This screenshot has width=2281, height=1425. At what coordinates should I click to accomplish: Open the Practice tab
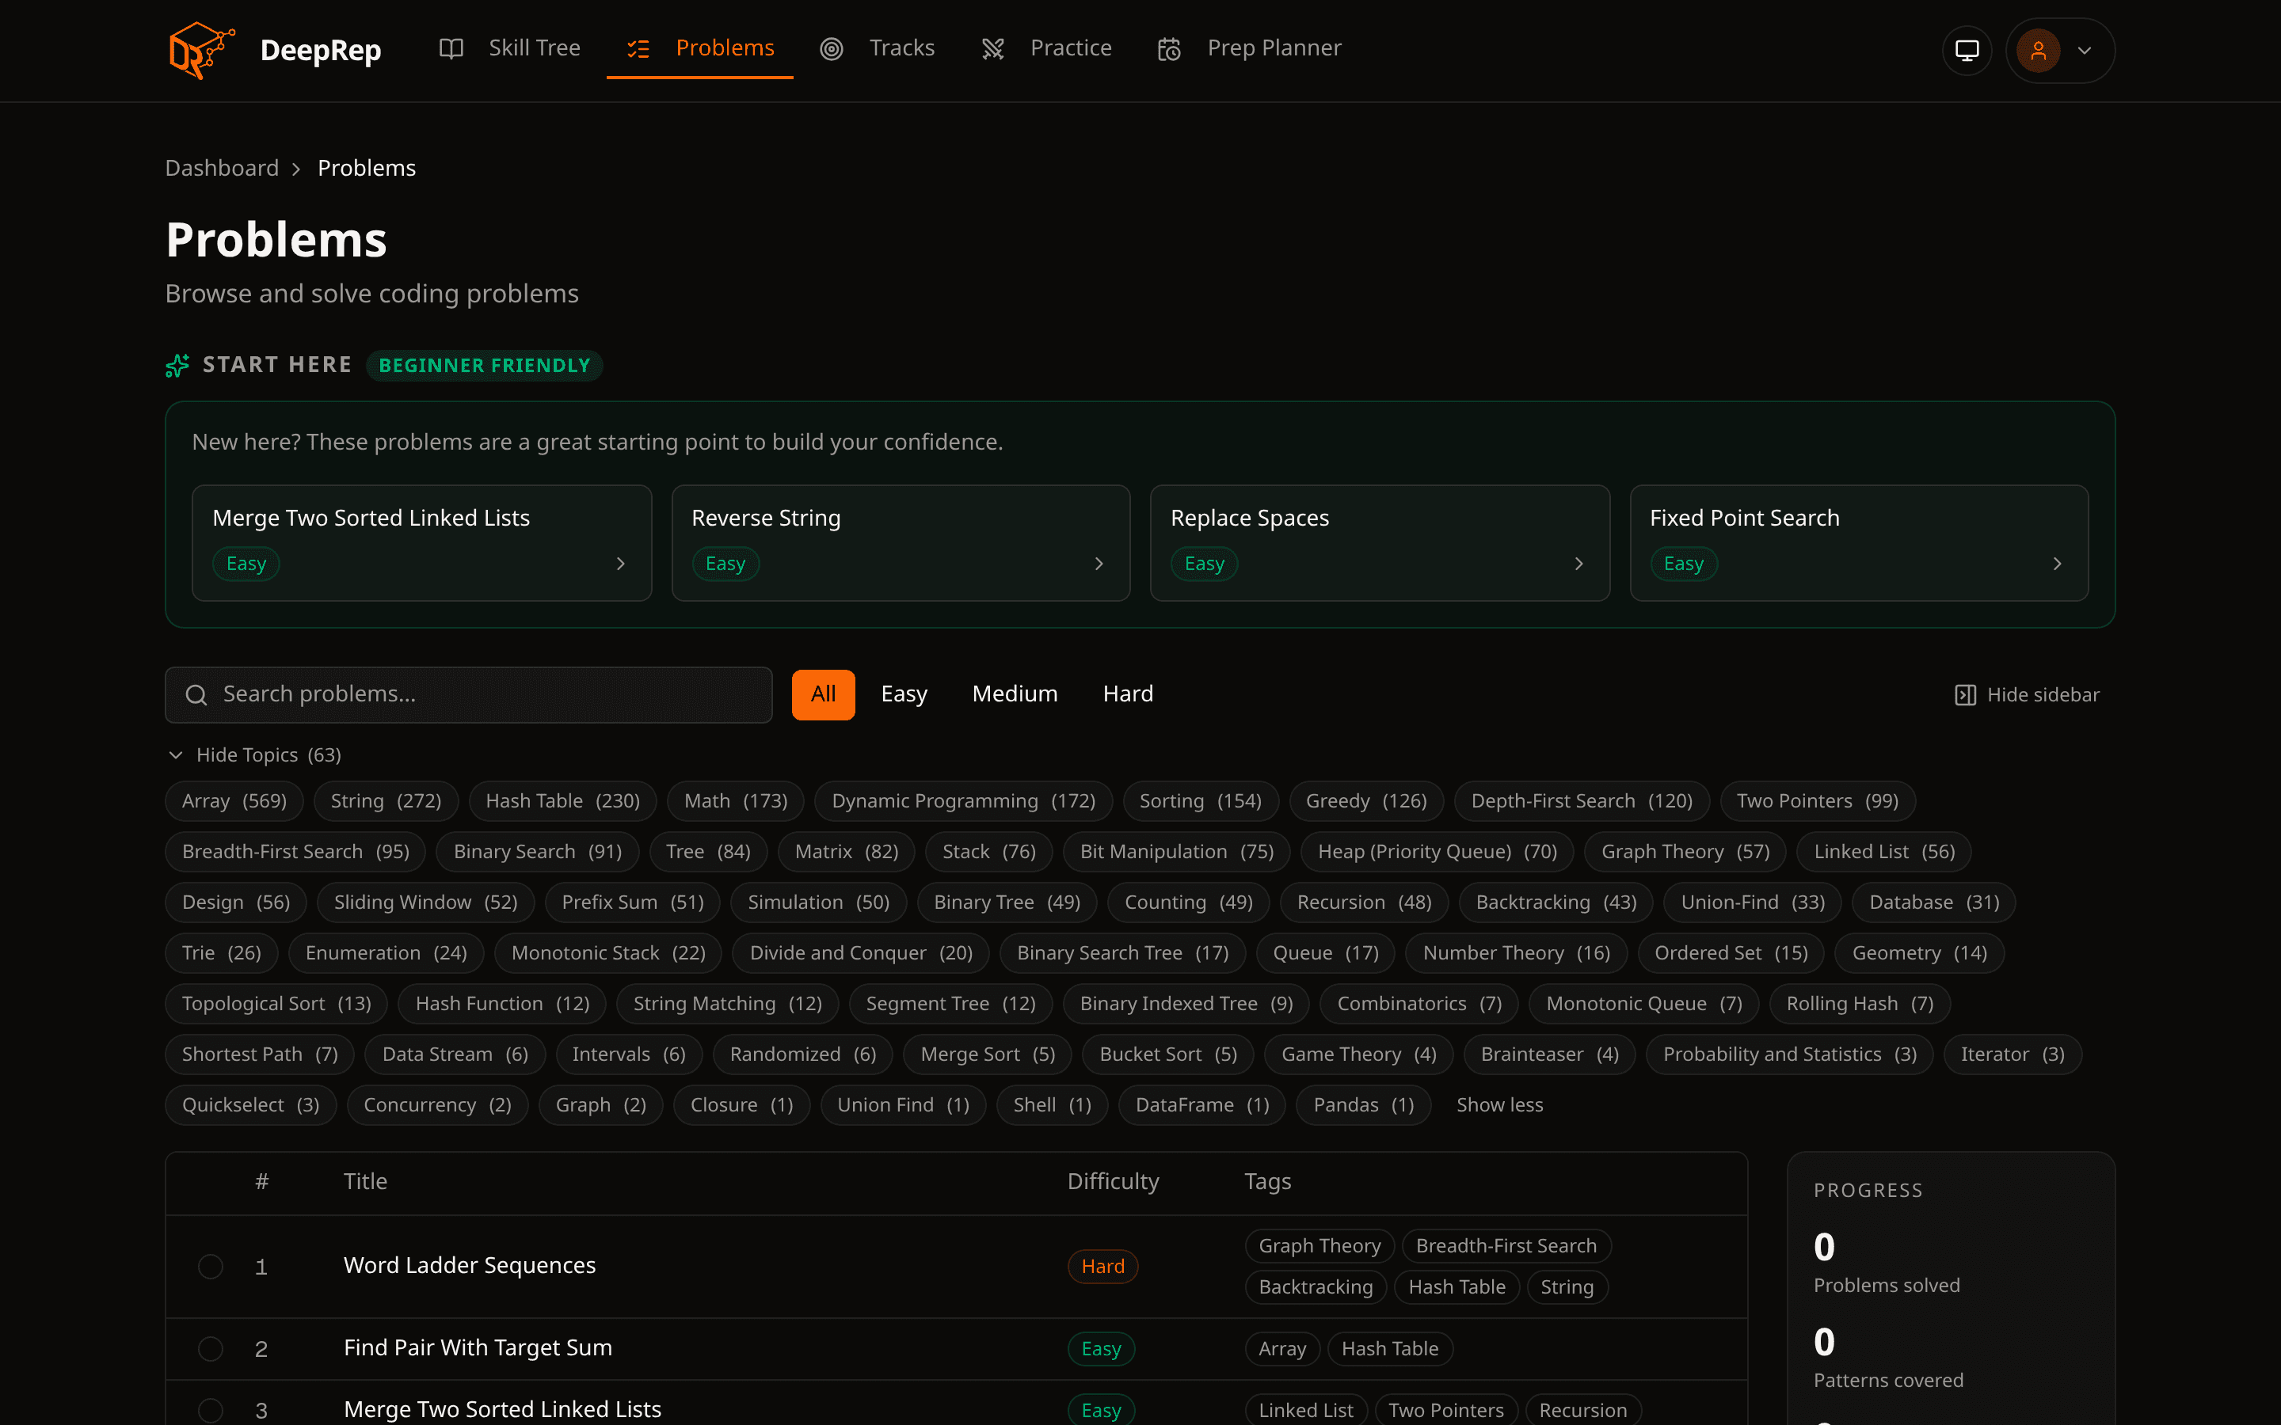pyautogui.click(x=1046, y=48)
